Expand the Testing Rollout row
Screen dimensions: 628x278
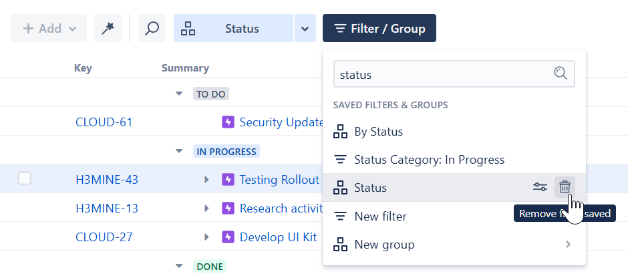206,180
